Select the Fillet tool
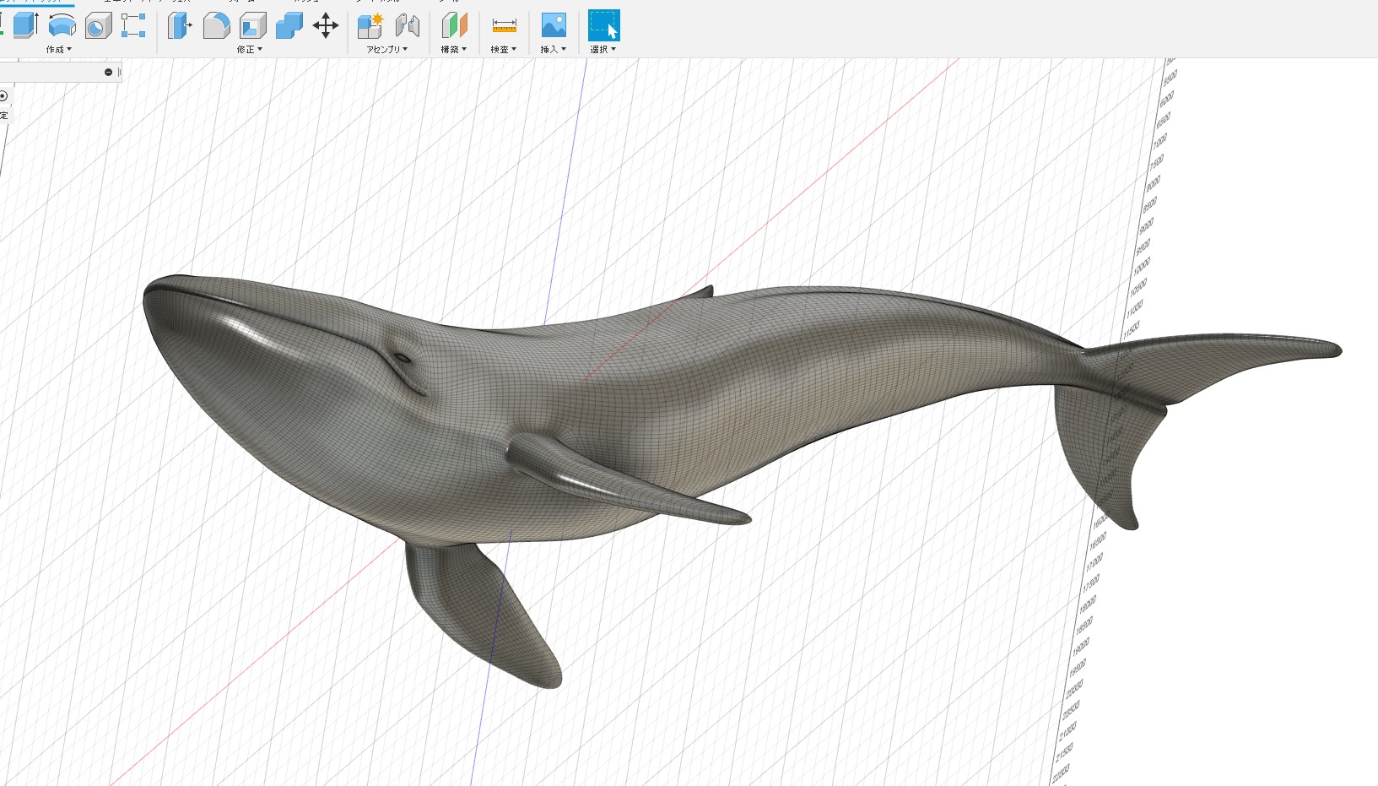This screenshot has width=1378, height=786. pyautogui.click(x=216, y=25)
